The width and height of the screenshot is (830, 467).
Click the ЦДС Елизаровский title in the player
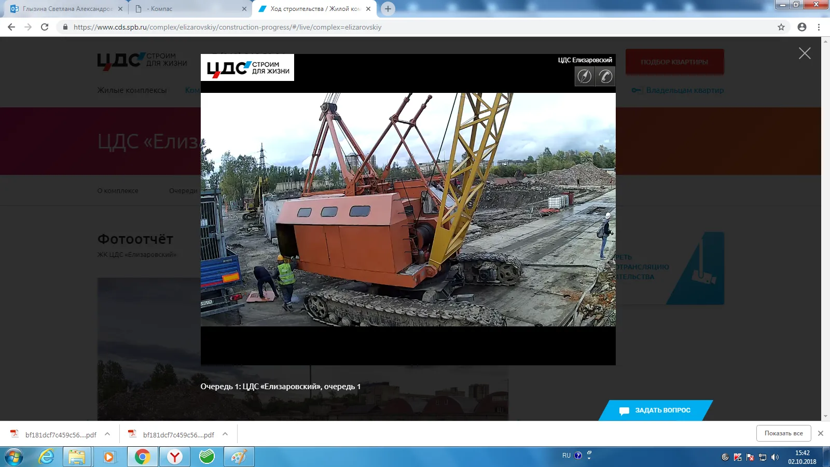[x=585, y=60]
